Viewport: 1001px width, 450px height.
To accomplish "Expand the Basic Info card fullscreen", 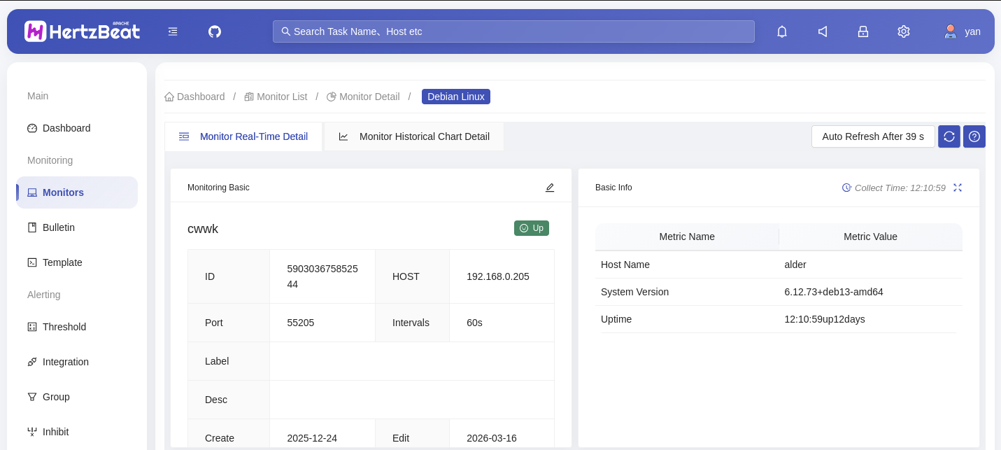I will click(958, 188).
